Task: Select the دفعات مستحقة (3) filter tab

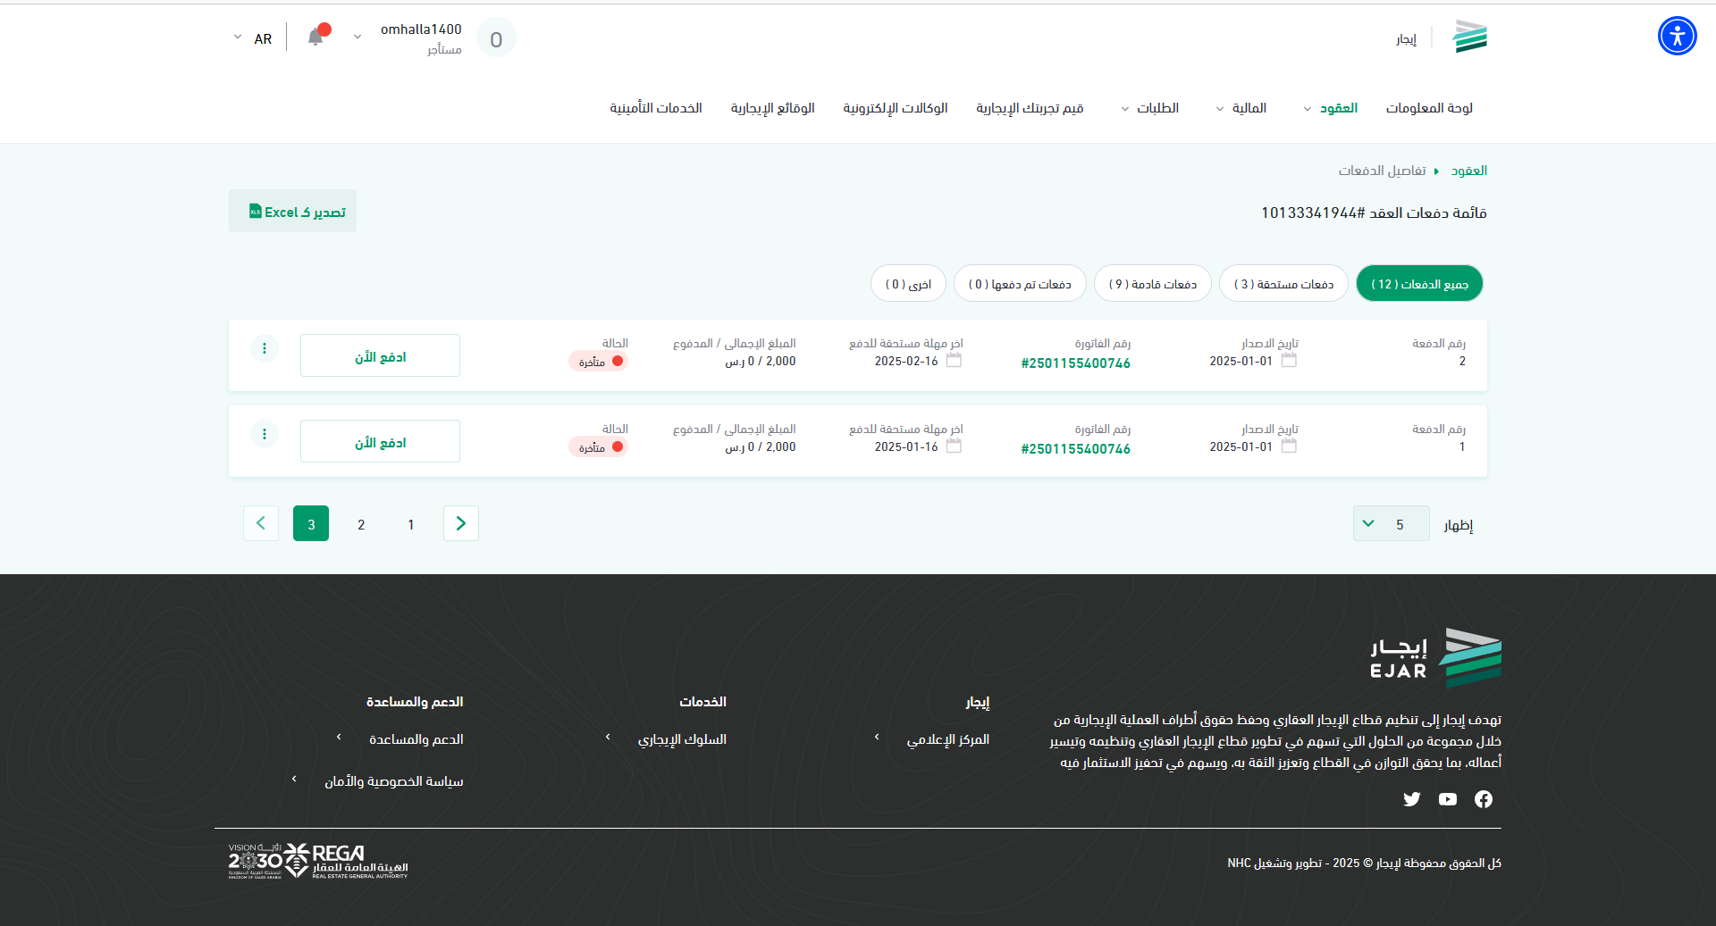Action: click(x=1283, y=284)
